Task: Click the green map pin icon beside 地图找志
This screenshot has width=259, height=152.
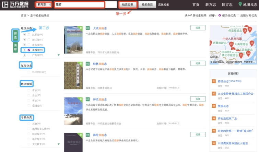Action: pos(240,5)
